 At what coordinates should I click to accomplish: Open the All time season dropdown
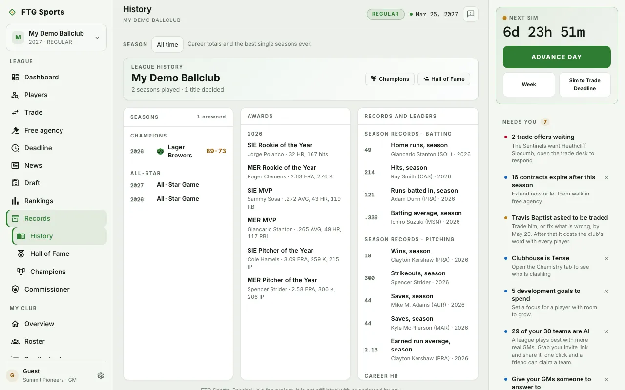tap(167, 44)
